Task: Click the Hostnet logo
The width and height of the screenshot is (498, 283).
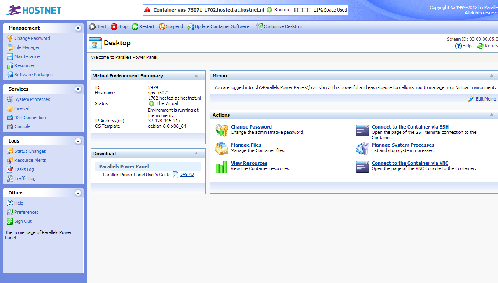Action: coord(34,10)
